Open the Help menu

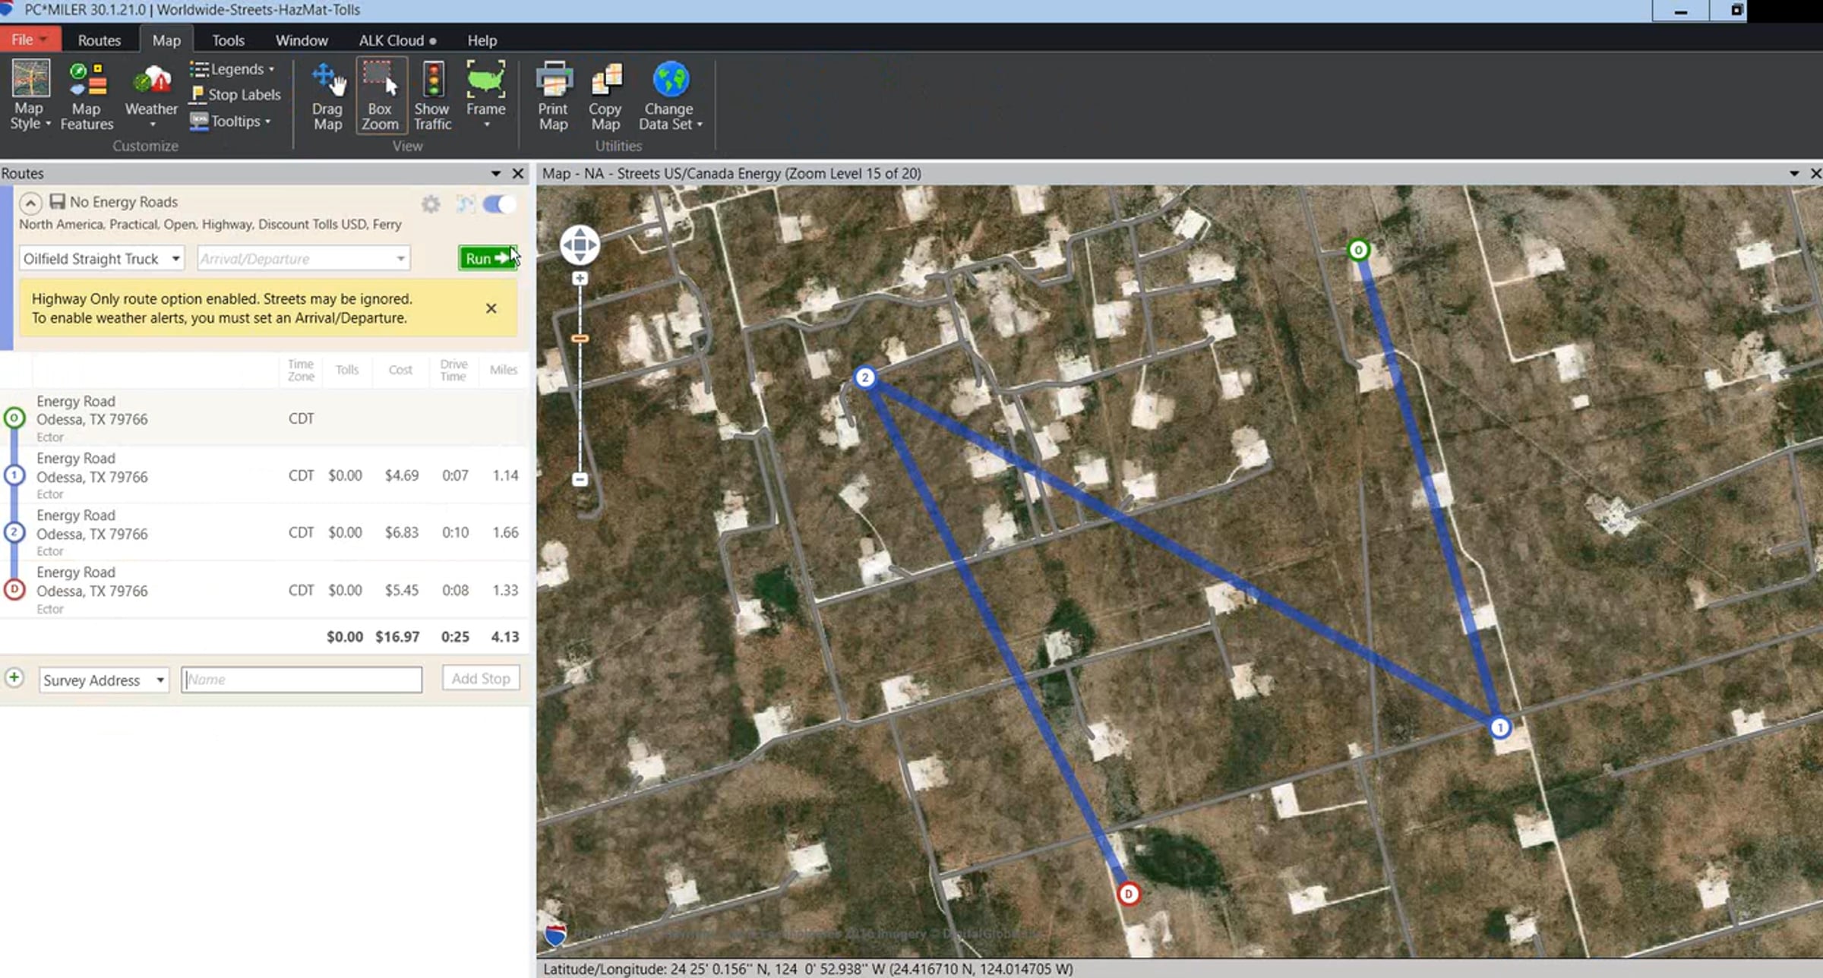coord(482,40)
